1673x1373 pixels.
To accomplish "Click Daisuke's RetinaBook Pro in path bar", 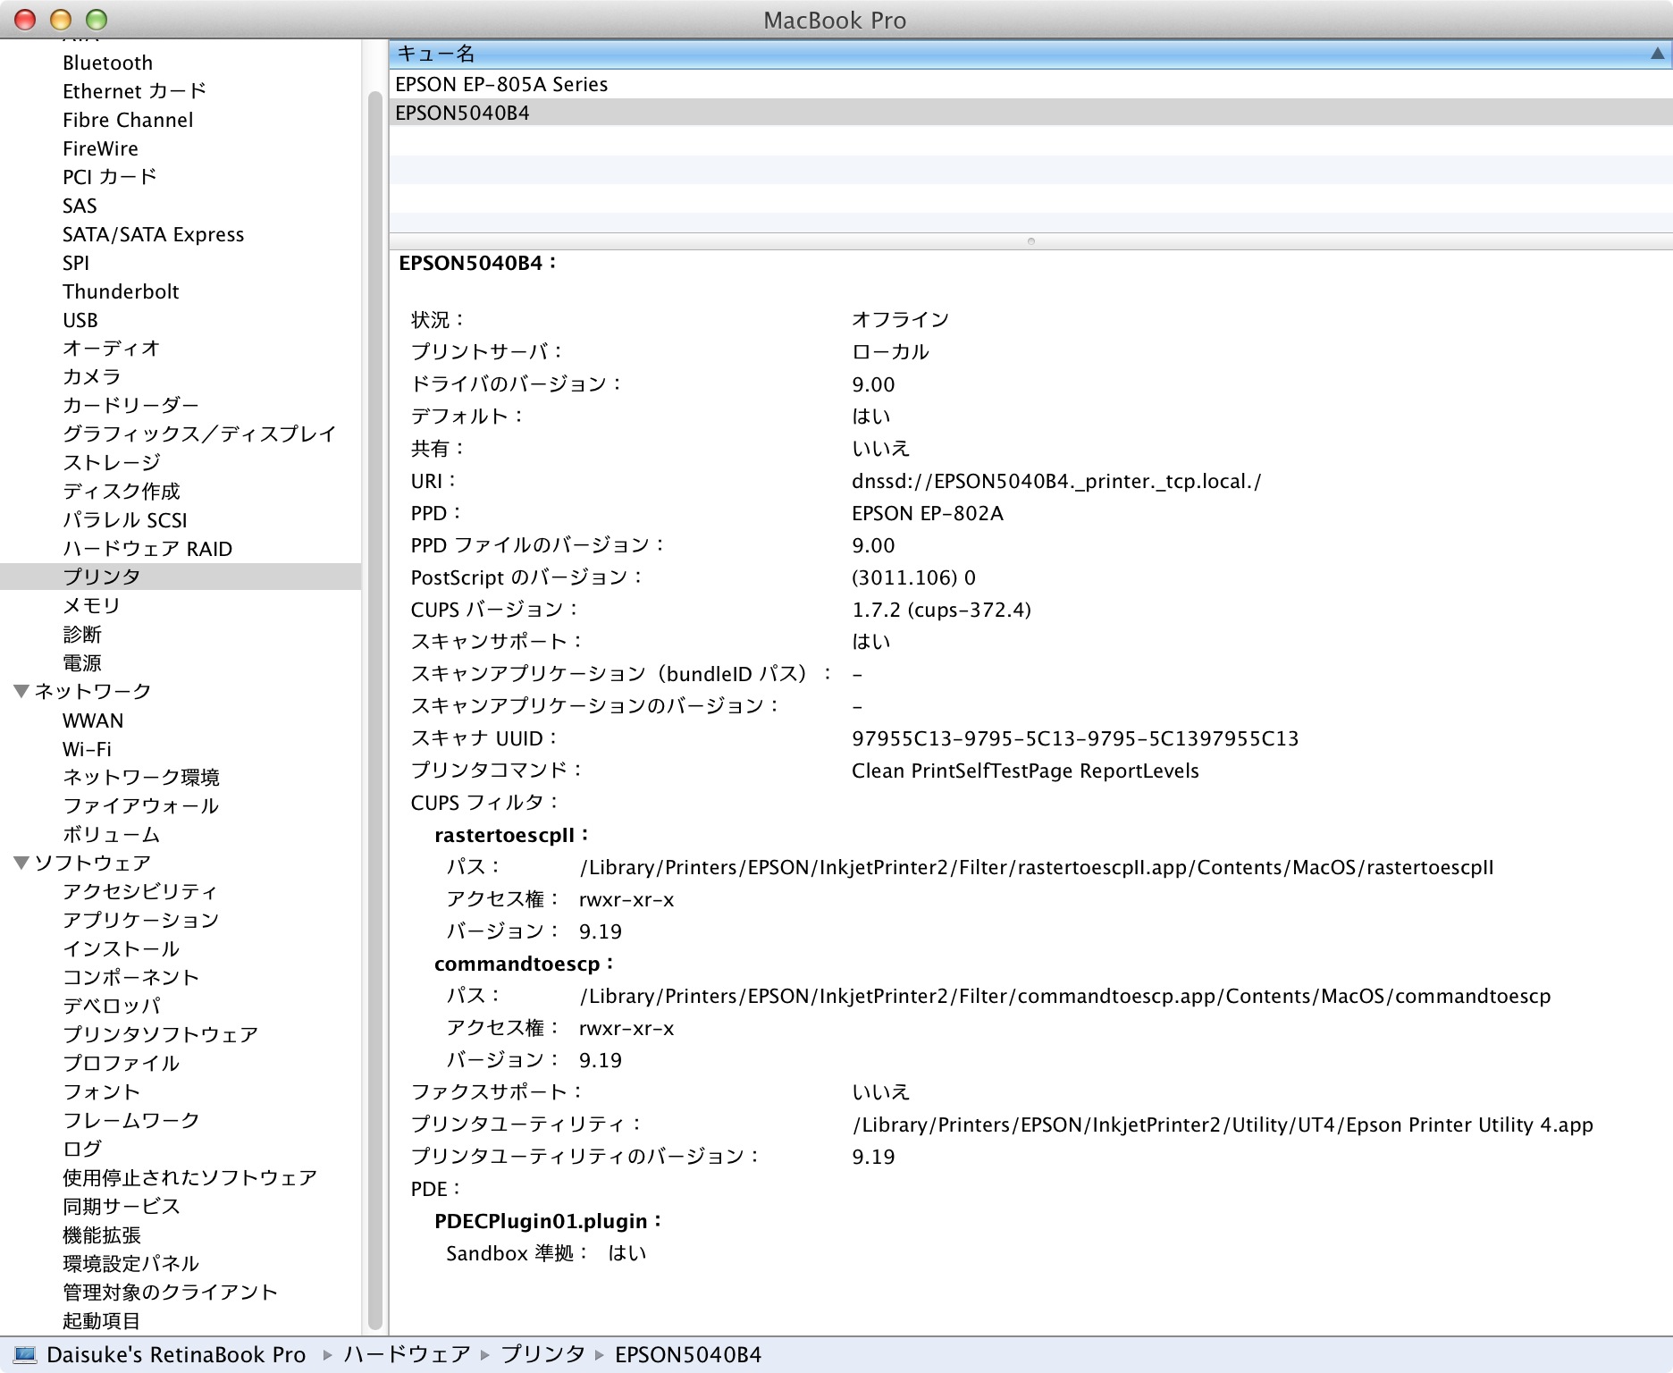I will pos(176,1354).
